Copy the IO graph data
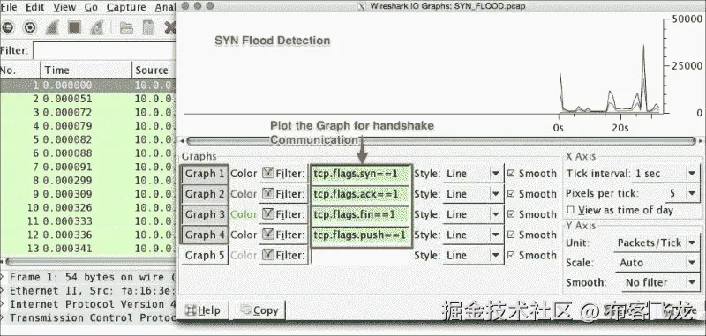Screen dimensions: 706x336 click(259, 310)
